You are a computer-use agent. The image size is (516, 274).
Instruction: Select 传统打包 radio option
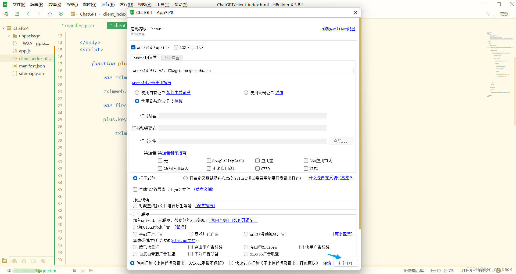pyautogui.click(x=132, y=263)
